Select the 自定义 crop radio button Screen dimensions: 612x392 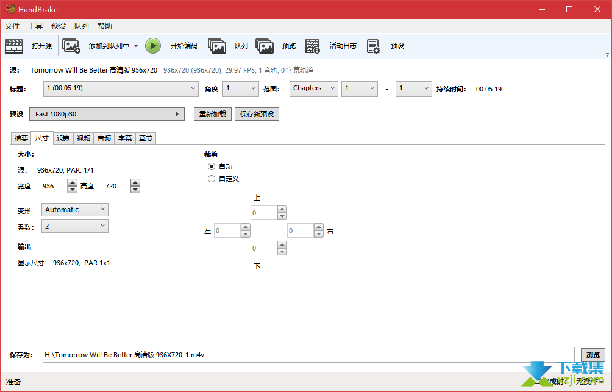pyautogui.click(x=212, y=179)
